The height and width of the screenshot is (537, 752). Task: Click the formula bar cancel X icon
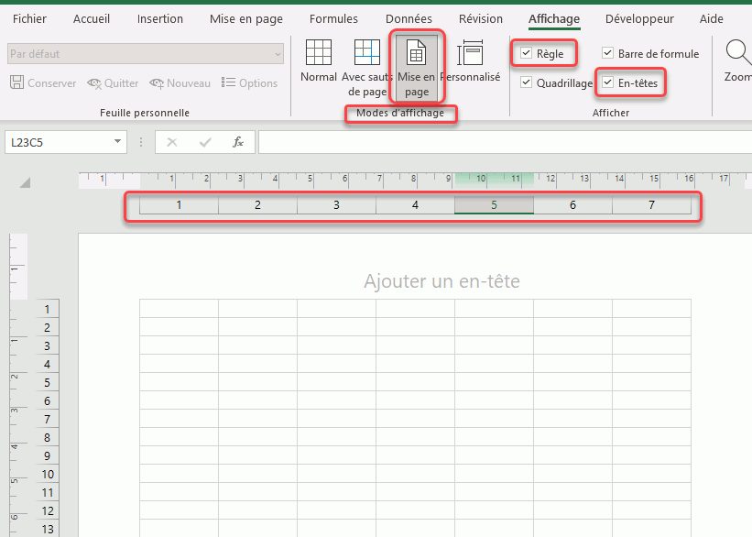[172, 142]
